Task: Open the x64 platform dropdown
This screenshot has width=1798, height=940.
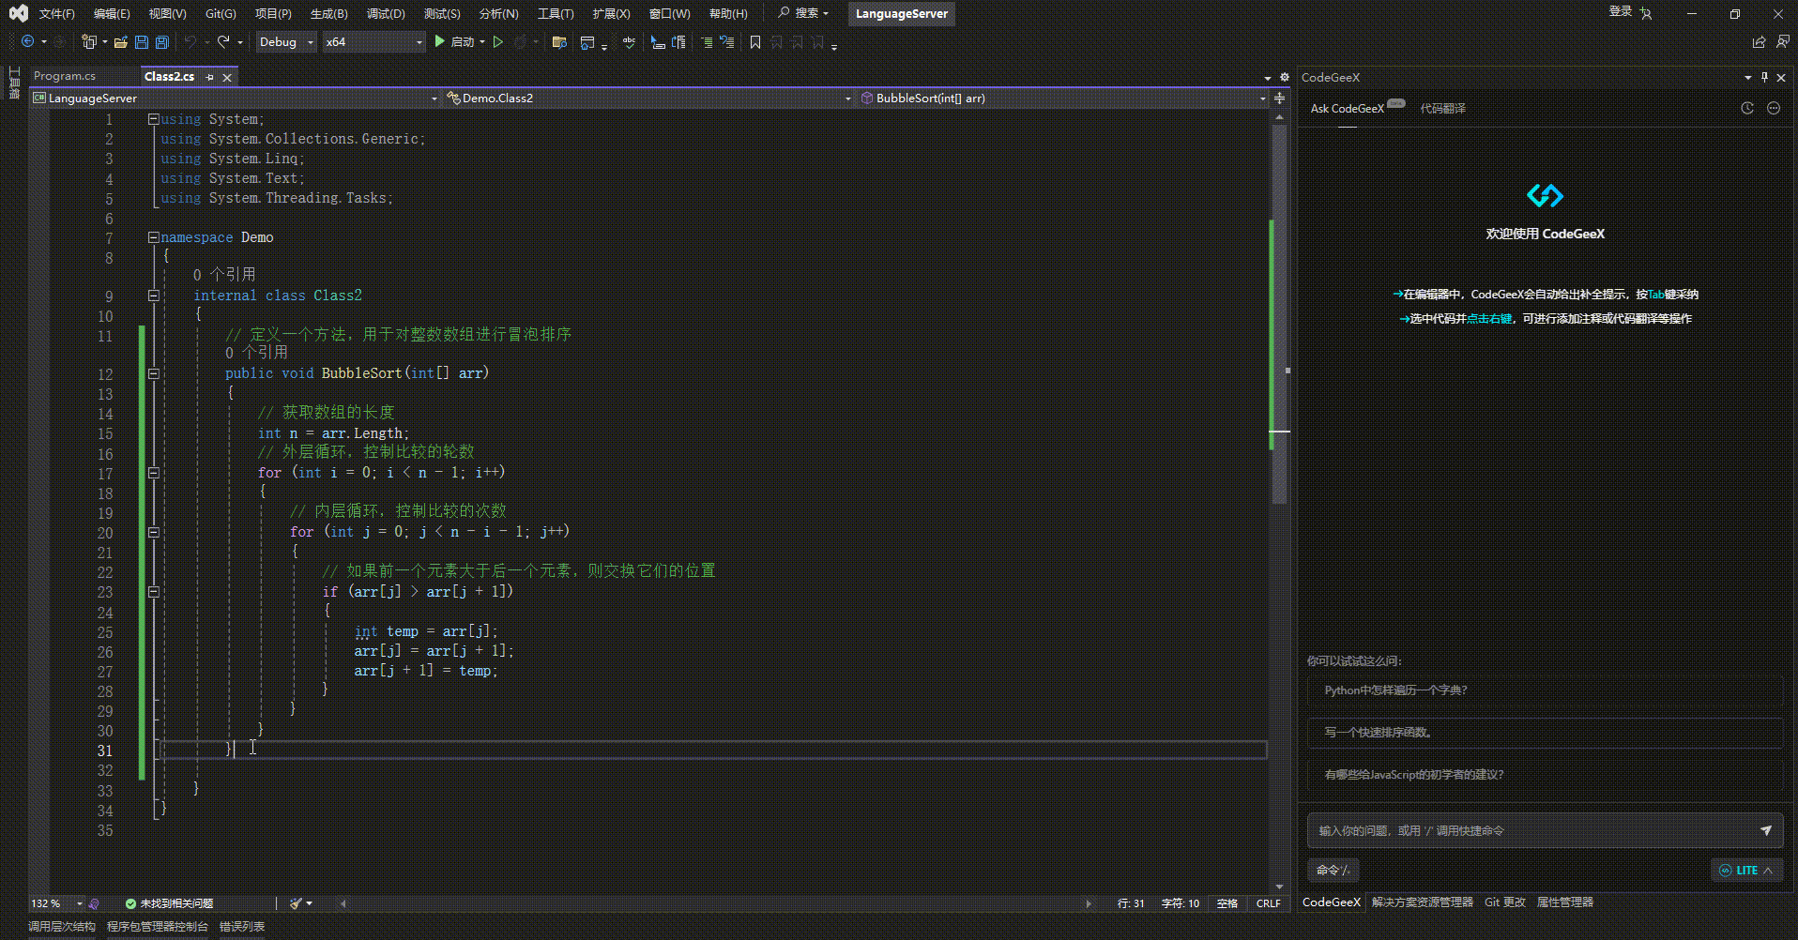Action: [374, 41]
